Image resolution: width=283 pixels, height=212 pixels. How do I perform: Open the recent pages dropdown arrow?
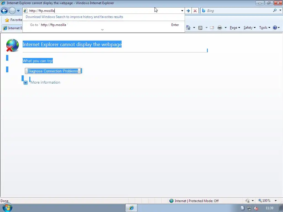[x=19, y=11]
